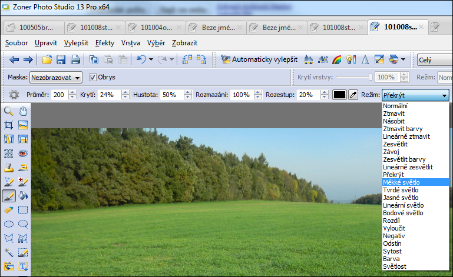Switch to the 100505br tab

point(33,27)
